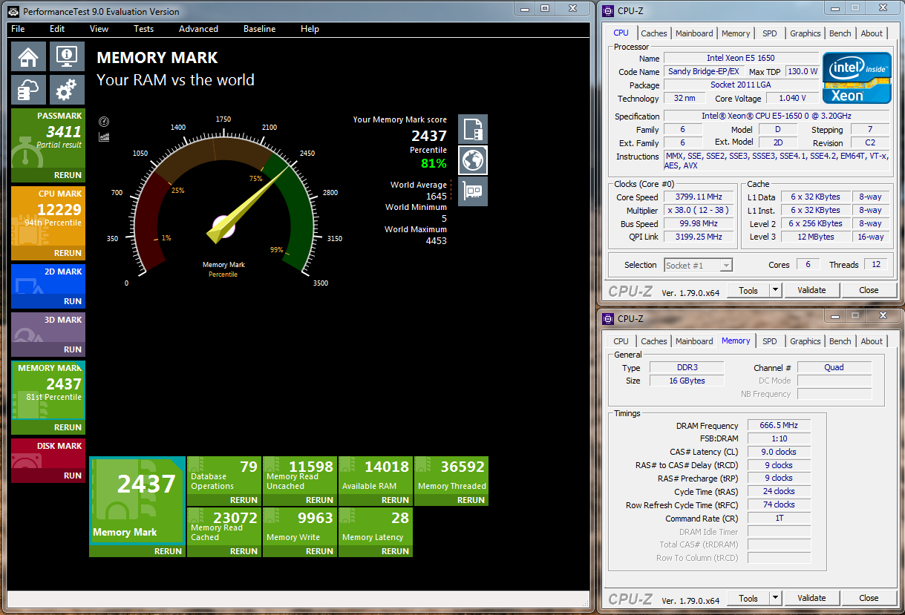Click the World Average value 1645
The height and width of the screenshot is (615, 905).
tap(437, 196)
